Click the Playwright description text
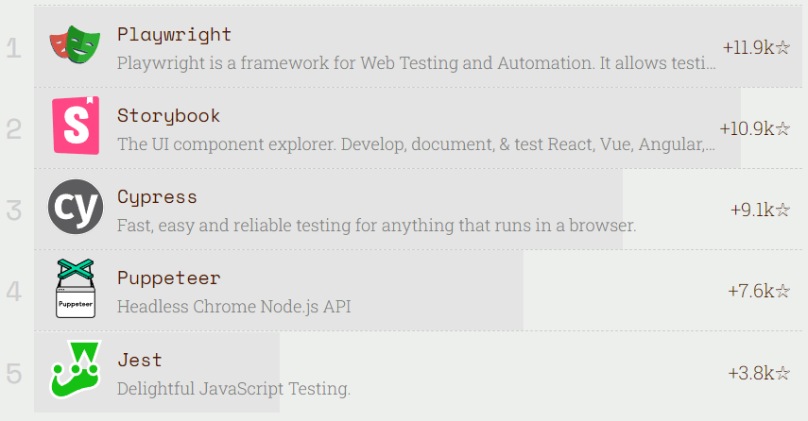The height and width of the screenshot is (421, 808). [x=416, y=64]
